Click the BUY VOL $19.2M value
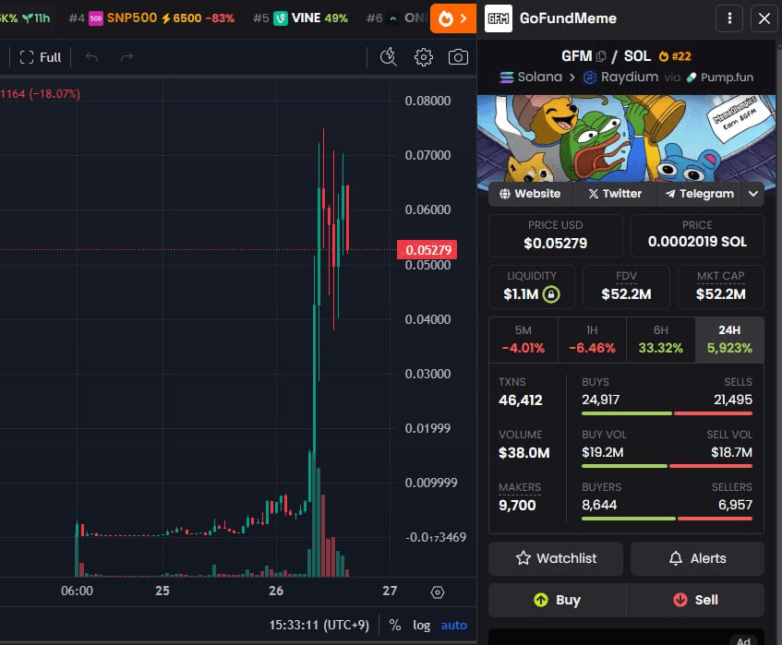 (603, 452)
